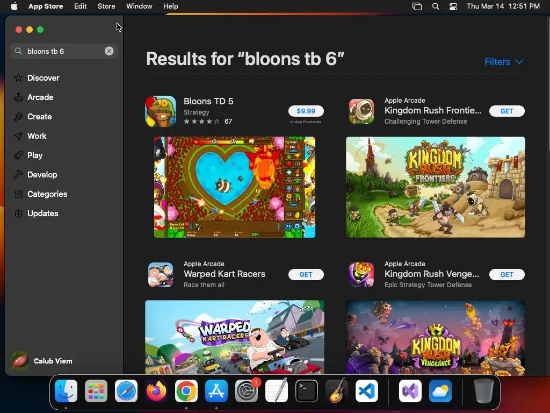The image size is (550, 413).
Task: Open the Discover section star icon
Action: click(x=18, y=77)
